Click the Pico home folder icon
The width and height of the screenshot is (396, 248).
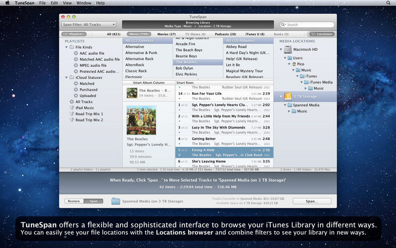[294, 64]
